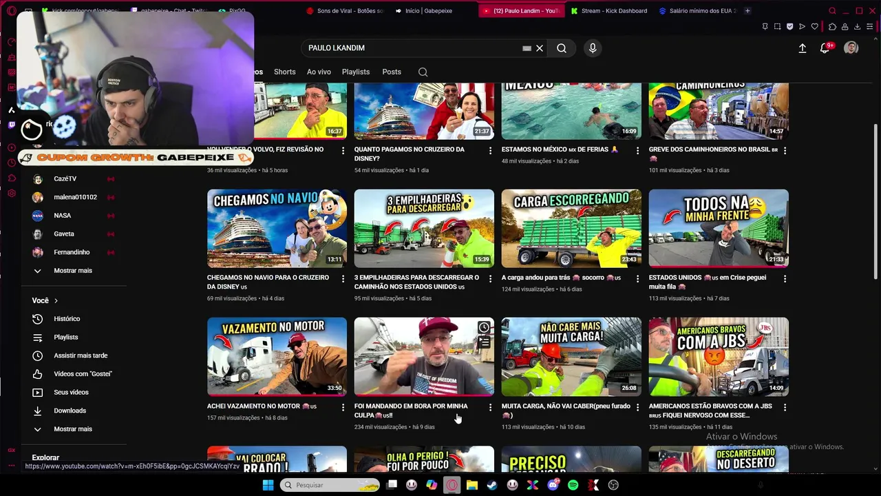This screenshot has height=496, width=881.
Task: Click the upload/create icon in YouTube header
Action: 802,48
